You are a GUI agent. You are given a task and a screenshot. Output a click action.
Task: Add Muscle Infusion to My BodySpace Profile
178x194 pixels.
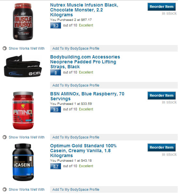114,48
